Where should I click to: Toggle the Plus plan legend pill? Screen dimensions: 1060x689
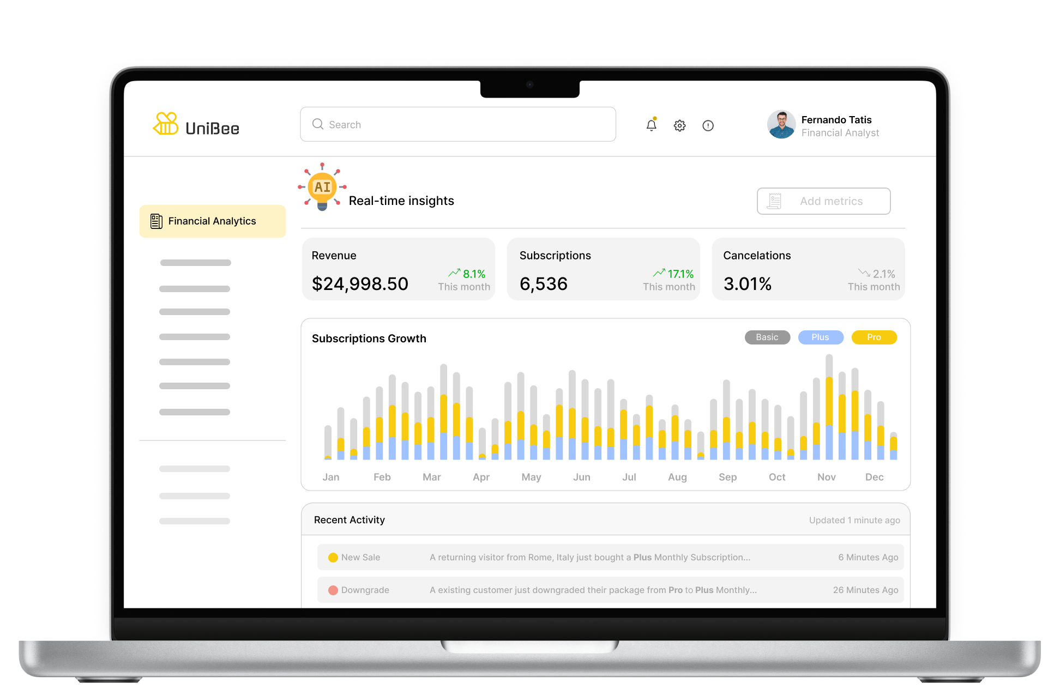pyautogui.click(x=820, y=337)
